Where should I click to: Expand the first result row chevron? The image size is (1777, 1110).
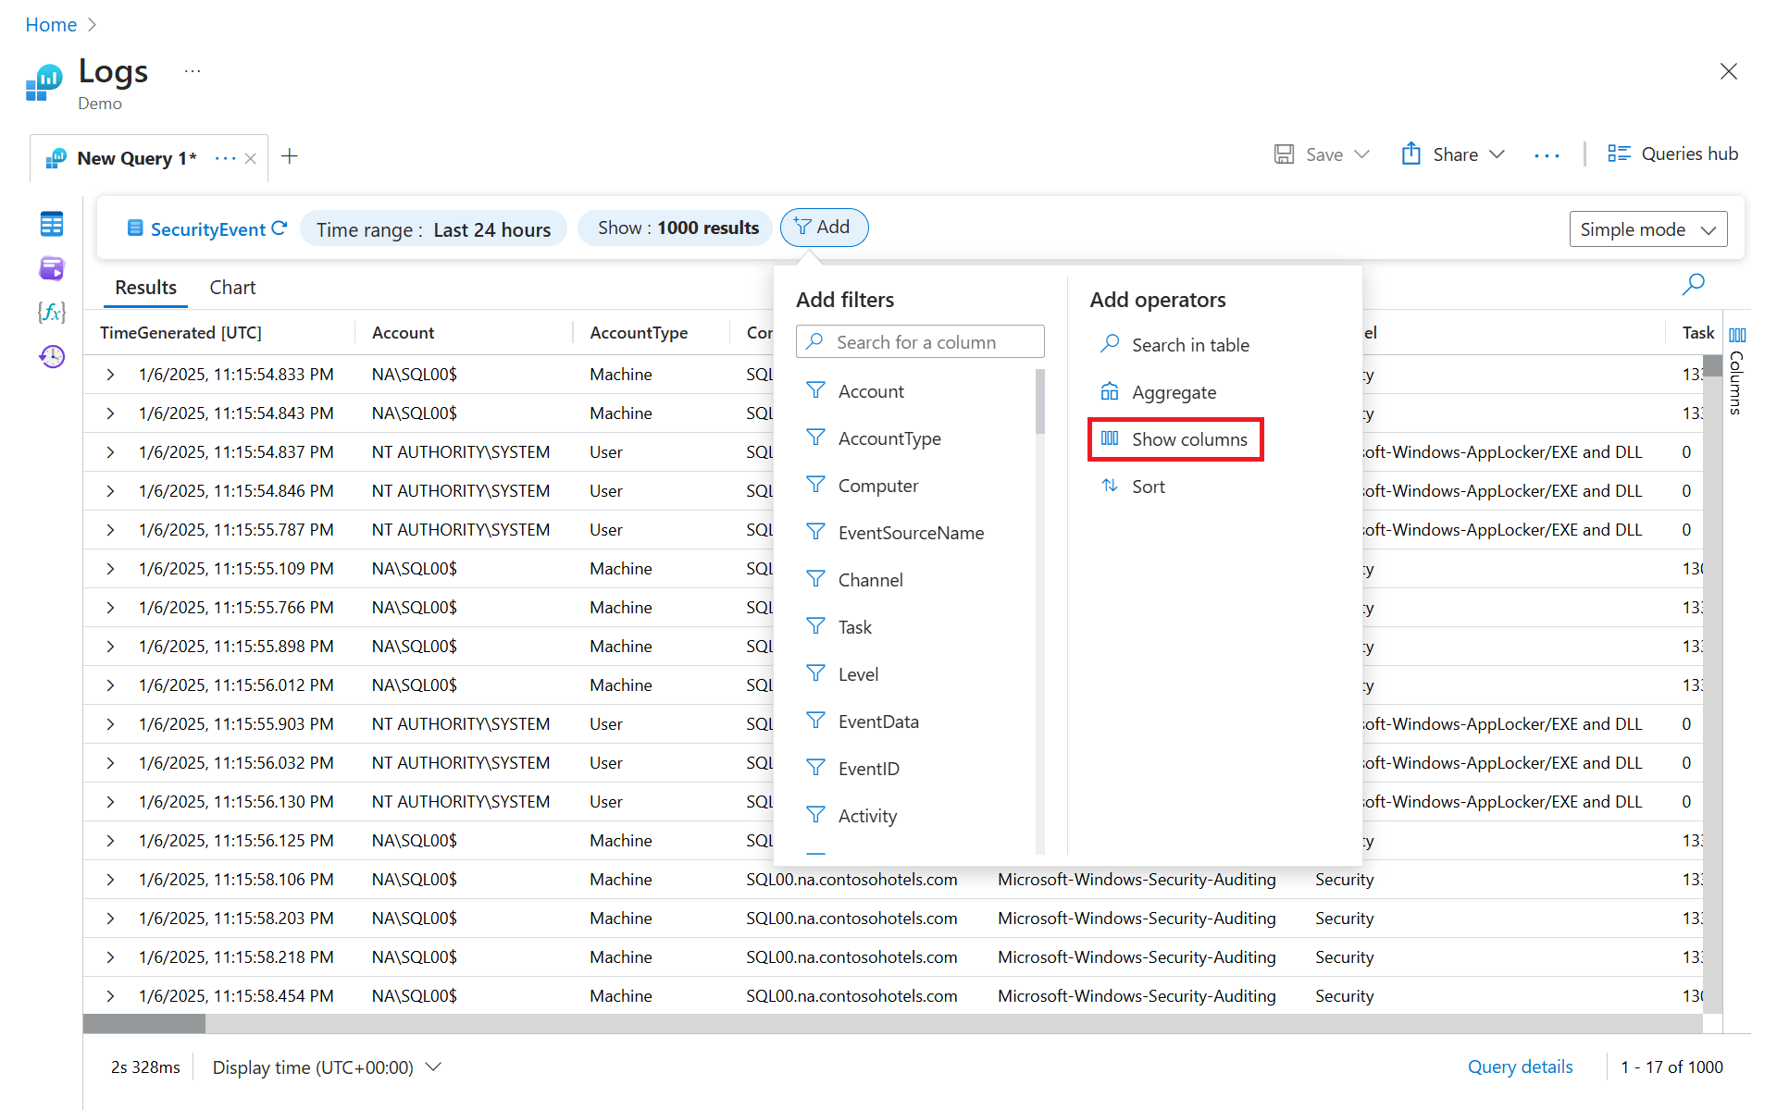tap(110, 375)
